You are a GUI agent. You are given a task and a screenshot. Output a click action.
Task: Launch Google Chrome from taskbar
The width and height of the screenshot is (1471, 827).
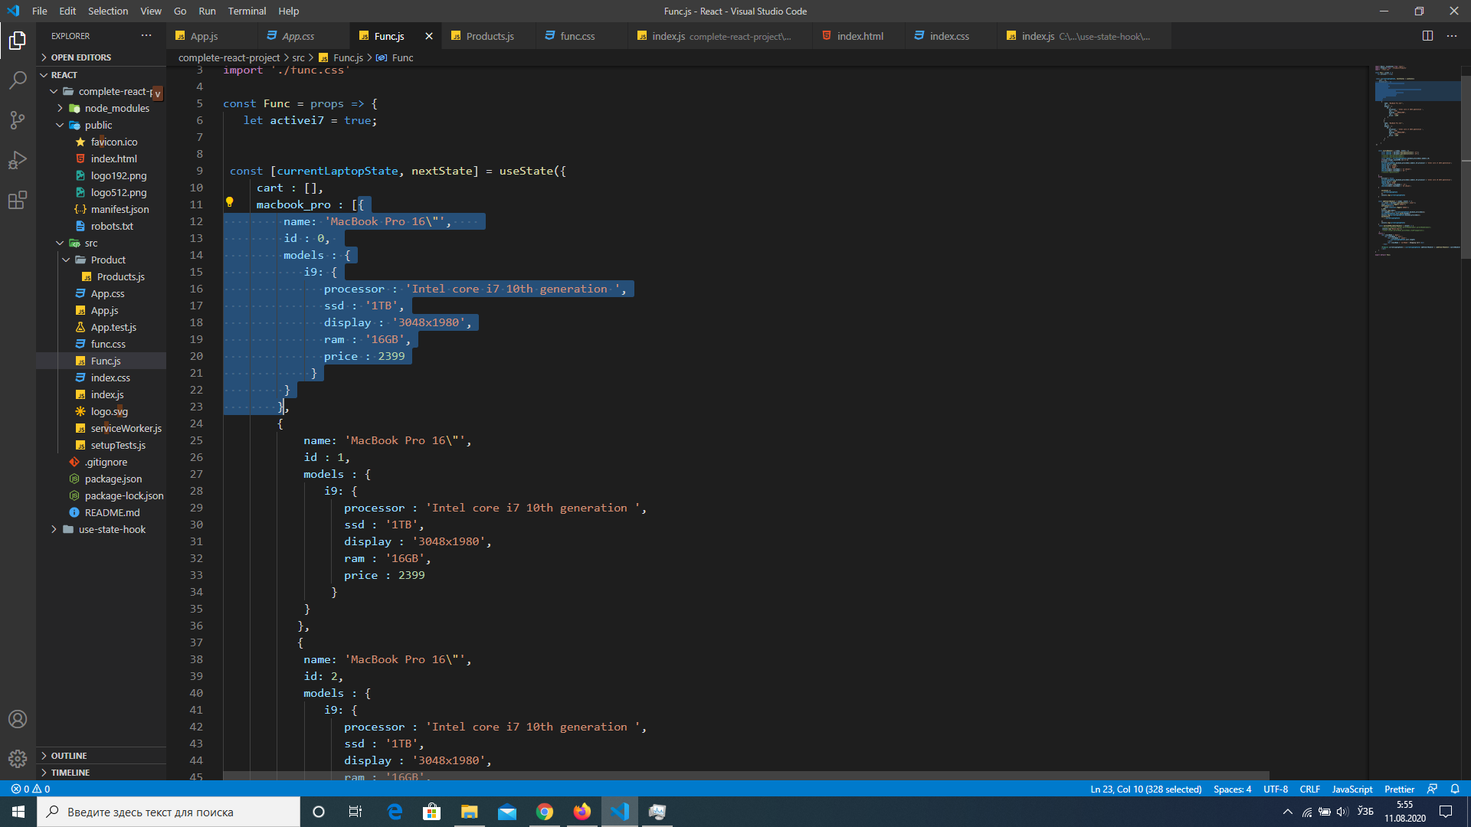click(x=545, y=812)
